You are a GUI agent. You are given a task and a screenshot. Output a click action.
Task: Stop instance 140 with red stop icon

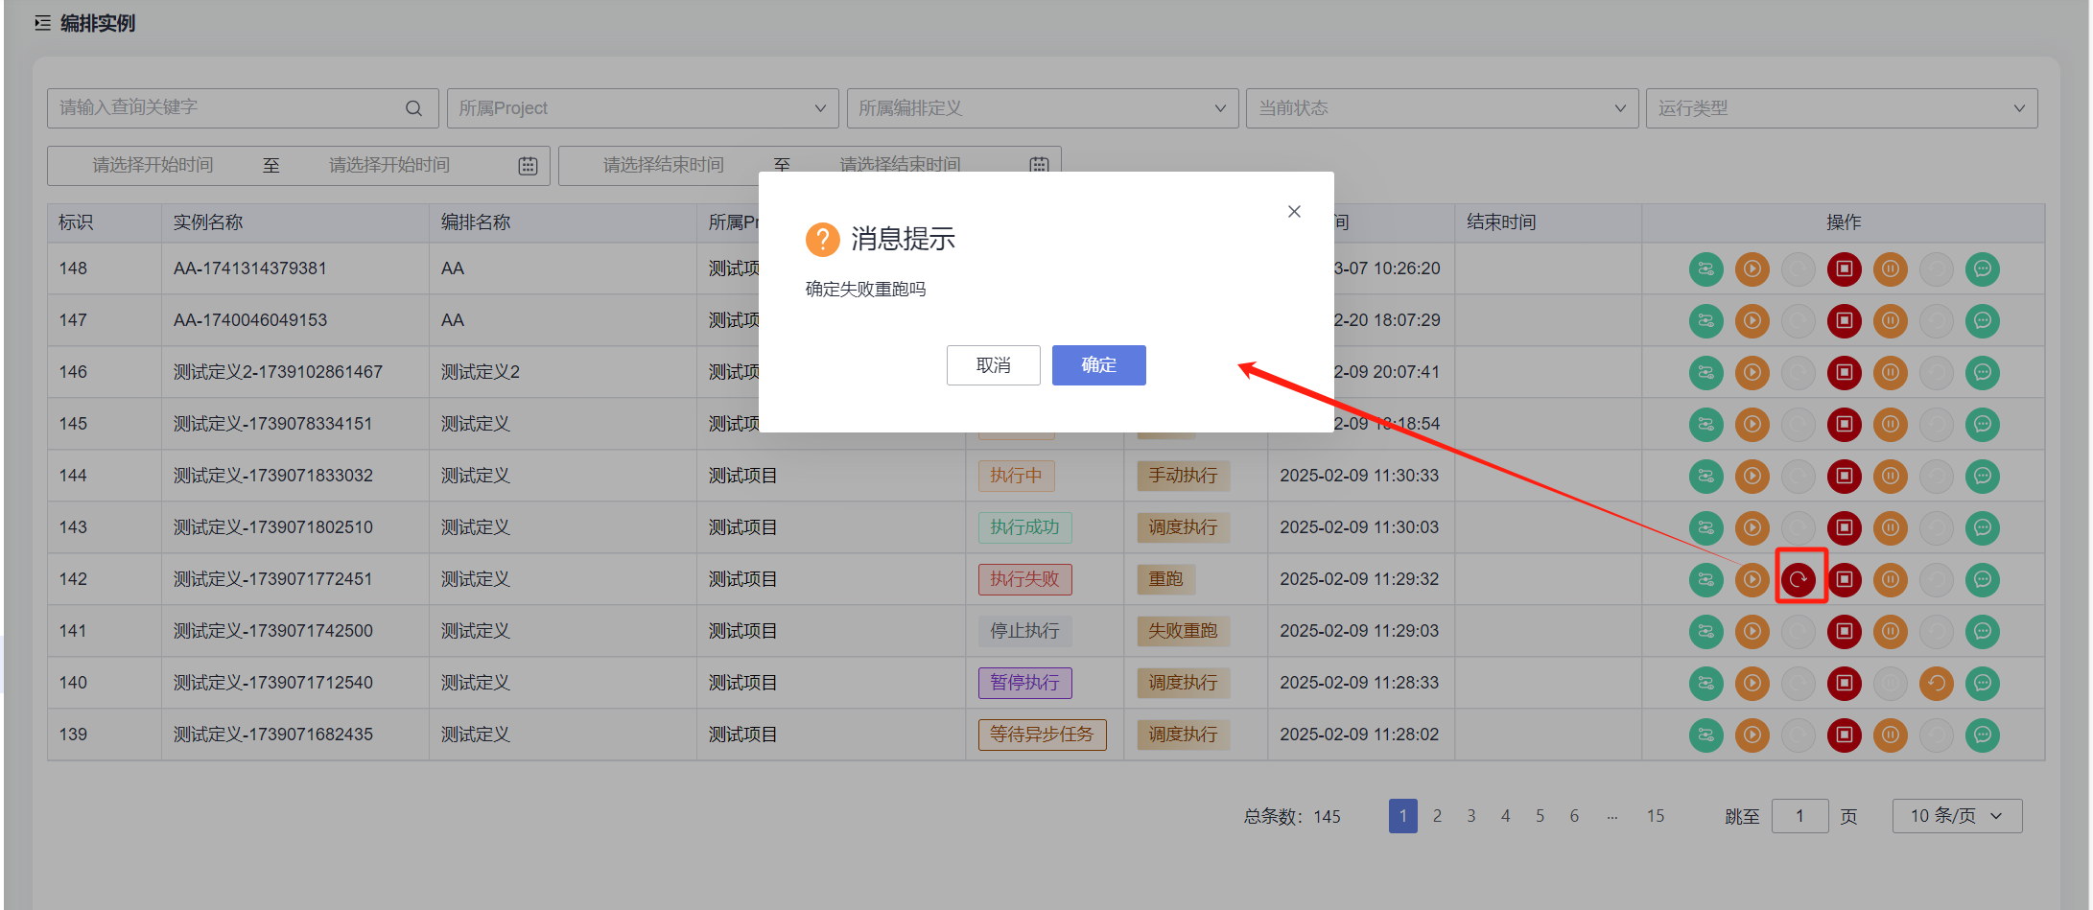(x=1844, y=684)
